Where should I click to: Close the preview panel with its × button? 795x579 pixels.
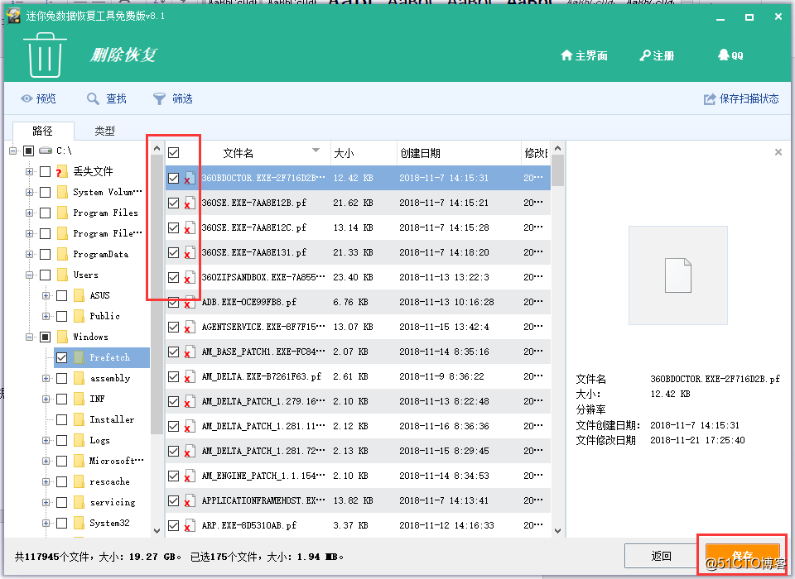778,152
